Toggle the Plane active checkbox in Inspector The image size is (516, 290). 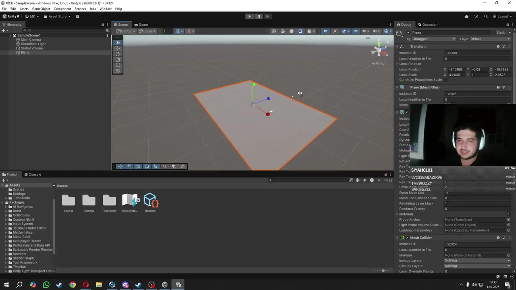click(408, 33)
